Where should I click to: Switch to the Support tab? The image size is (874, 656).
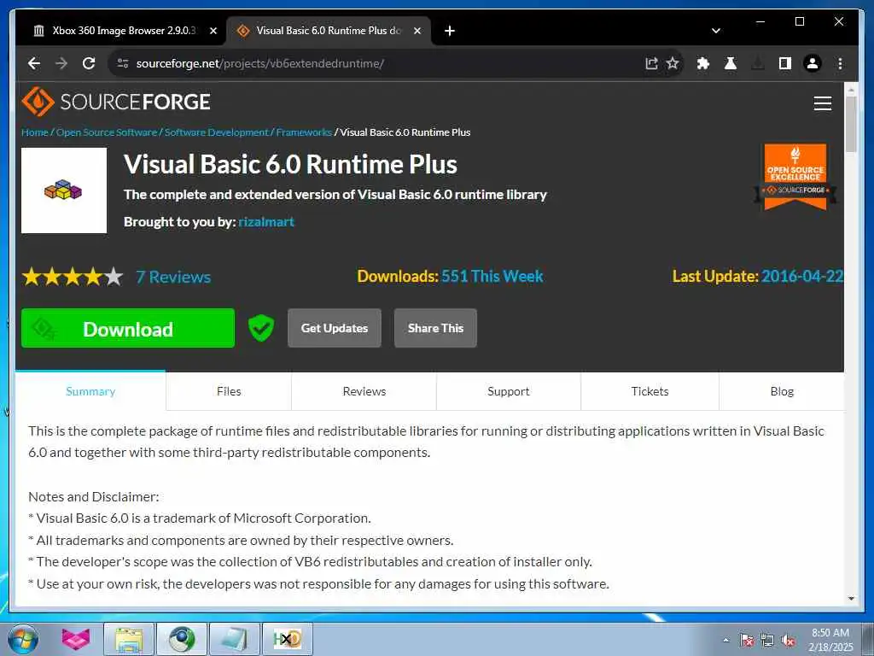509,391
